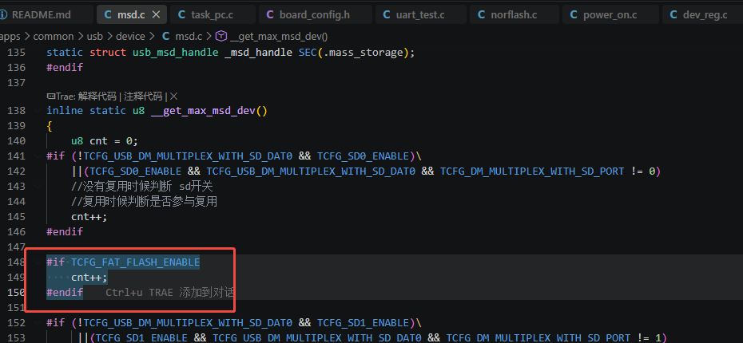
Task: Click the C icon on dev_reg.c tab
Action: [673, 14]
